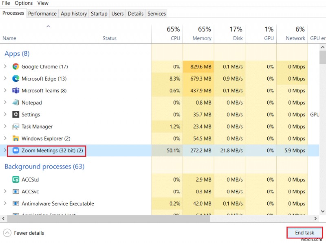Viewport: 326px width, 243px height.
Task: Switch to the Services tab
Action: pos(156,13)
